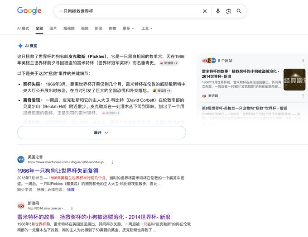Click the site icons beside 5 个网站
Screen dimensions: 308x237
[209, 61]
